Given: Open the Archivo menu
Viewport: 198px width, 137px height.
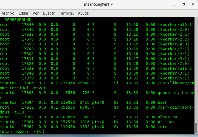Looking at the screenshot, I should (x=8, y=13).
